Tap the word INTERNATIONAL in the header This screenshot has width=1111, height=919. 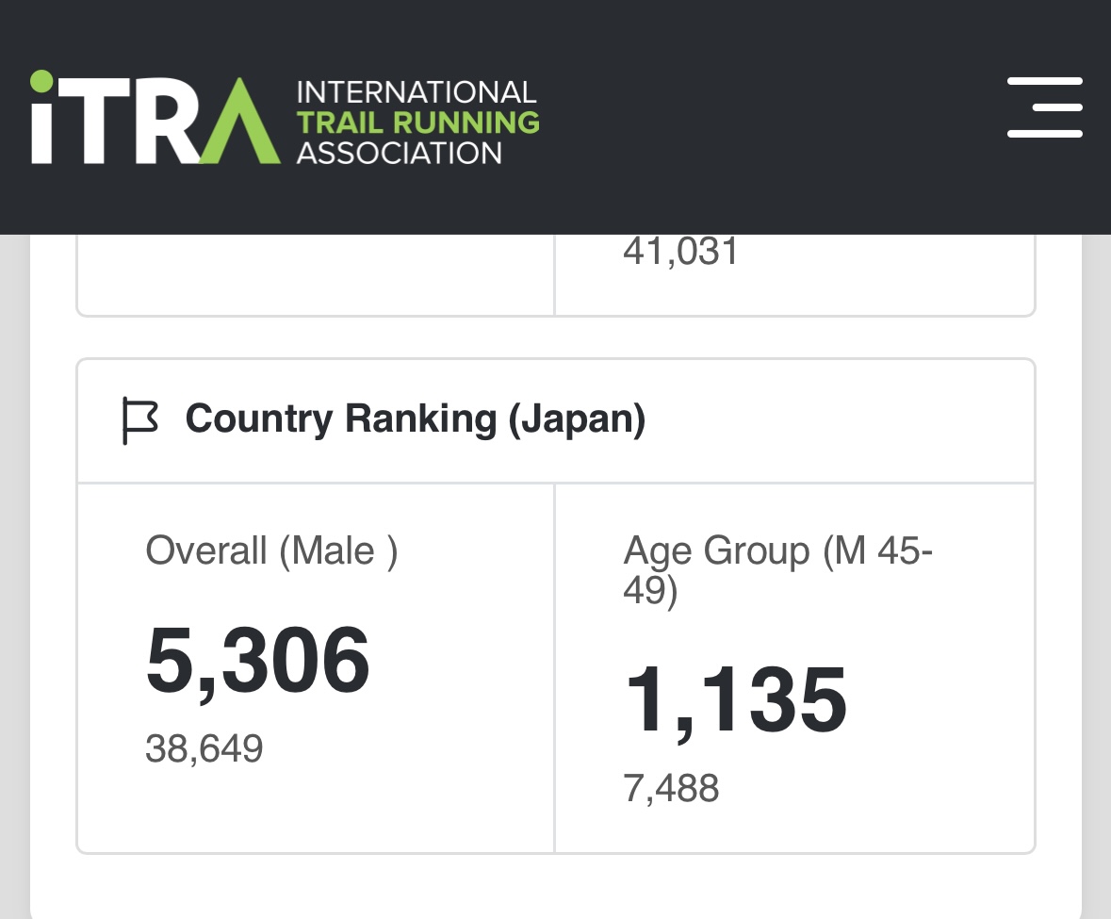[416, 92]
